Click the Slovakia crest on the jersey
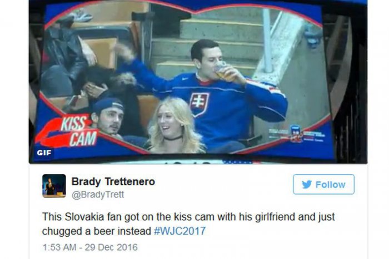The height and width of the screenshot is (259, 389). tap(199, 104)
